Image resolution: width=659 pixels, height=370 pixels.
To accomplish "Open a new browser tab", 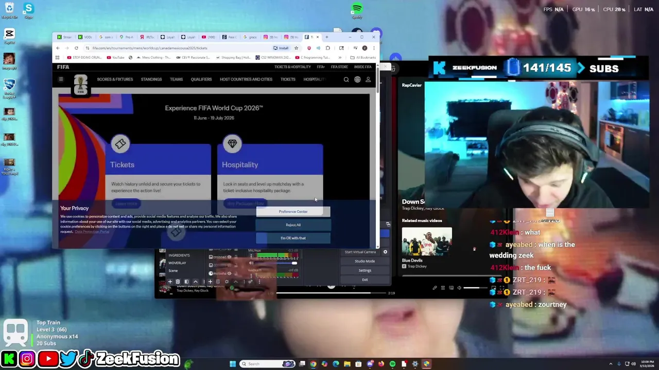I will pyautogui.click(x=326, y=37).
